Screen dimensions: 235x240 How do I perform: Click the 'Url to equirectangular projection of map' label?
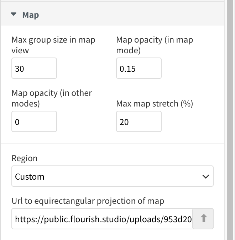pyautogui.click(x=88, y=201)
